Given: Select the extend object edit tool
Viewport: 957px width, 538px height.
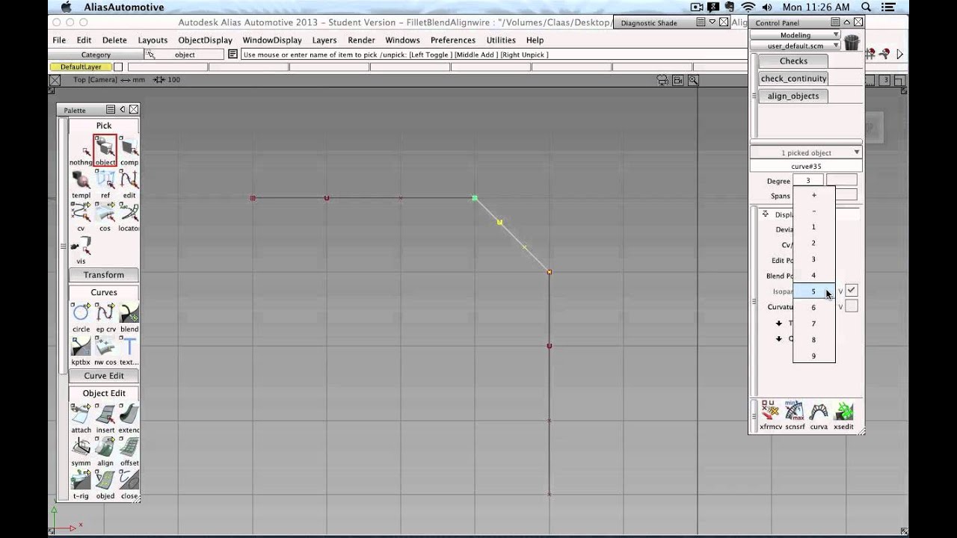Looking at the screenshot, I should (129, 418).
